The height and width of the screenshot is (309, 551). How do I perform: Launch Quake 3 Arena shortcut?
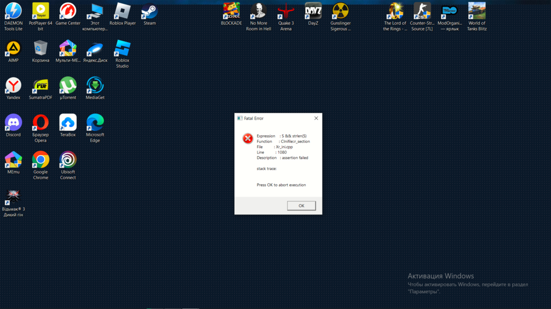click(285, 16)
